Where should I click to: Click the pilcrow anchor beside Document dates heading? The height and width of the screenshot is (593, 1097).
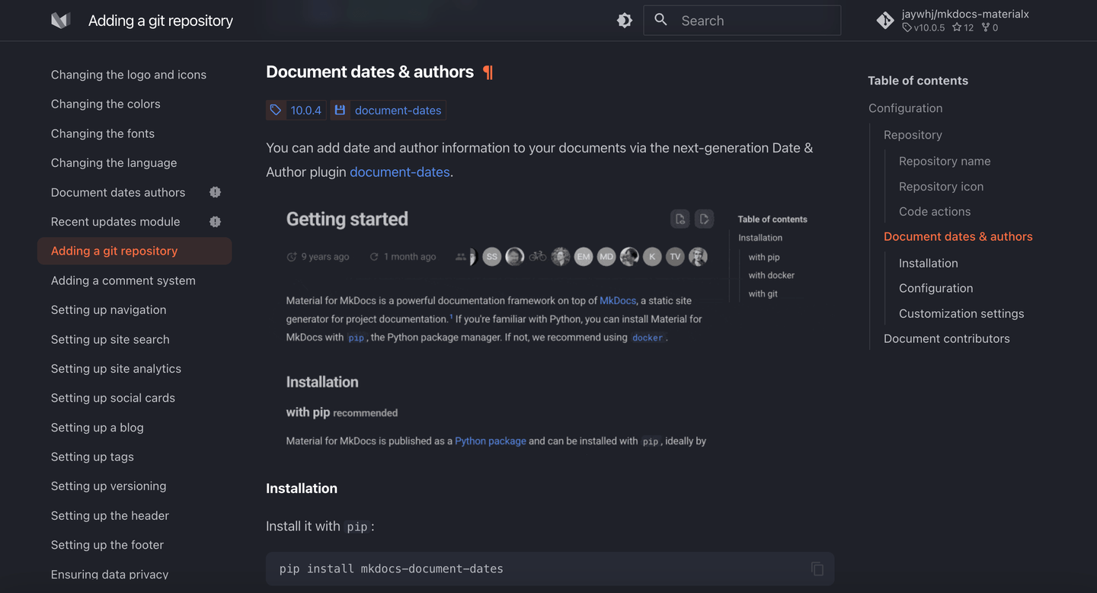pyautogui.click(x=488, y=72)
